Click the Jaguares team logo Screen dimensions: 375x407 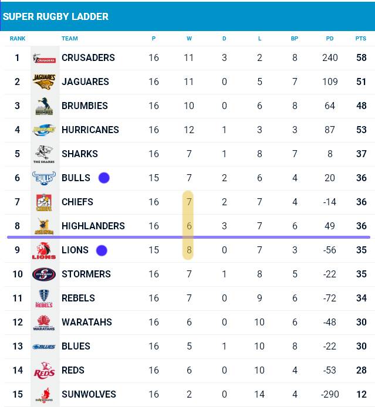coord(44,82)
